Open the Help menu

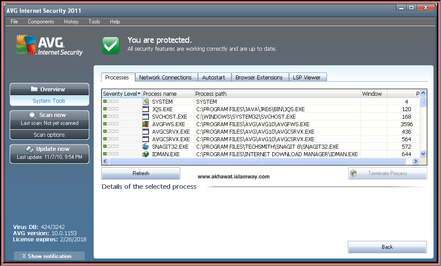pos(115,22)
